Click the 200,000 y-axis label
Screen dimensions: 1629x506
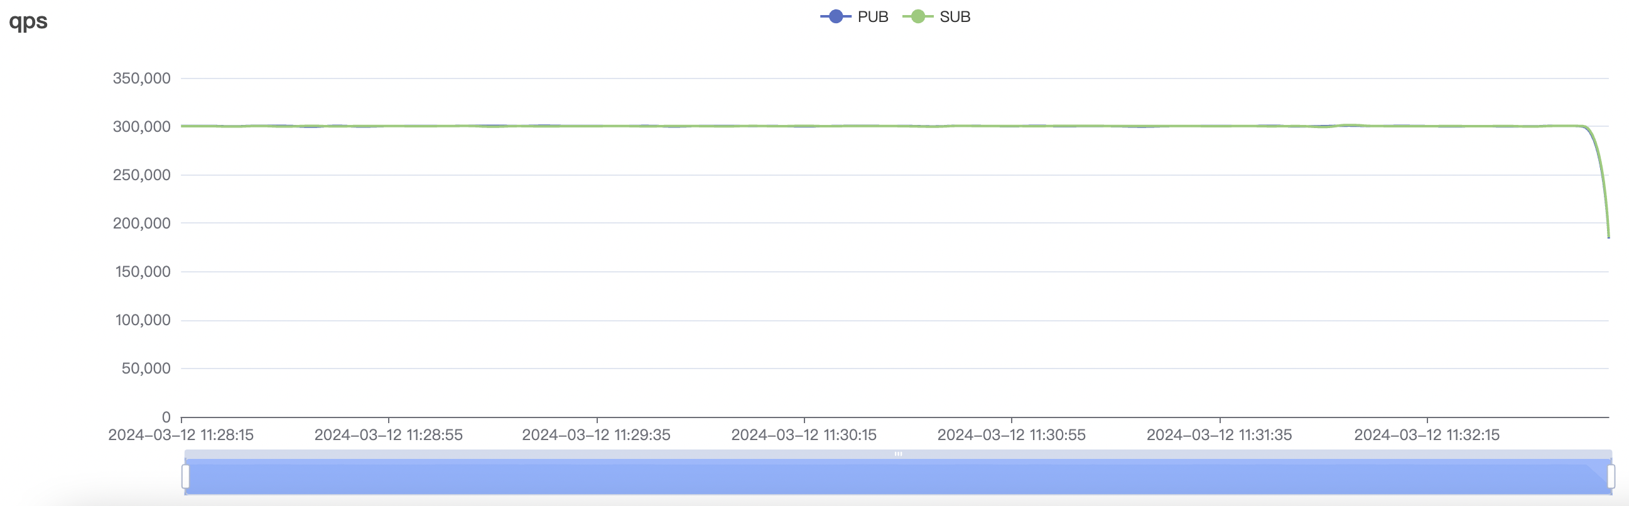[x=142, y=223]
